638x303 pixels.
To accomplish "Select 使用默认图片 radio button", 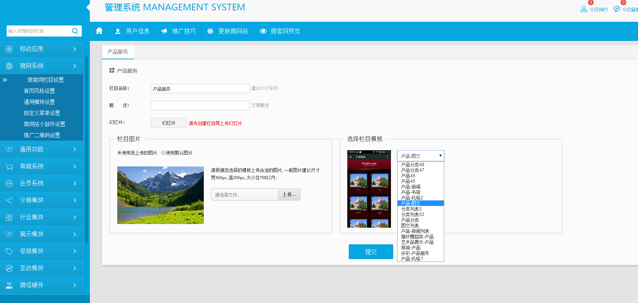I will 163,152.
